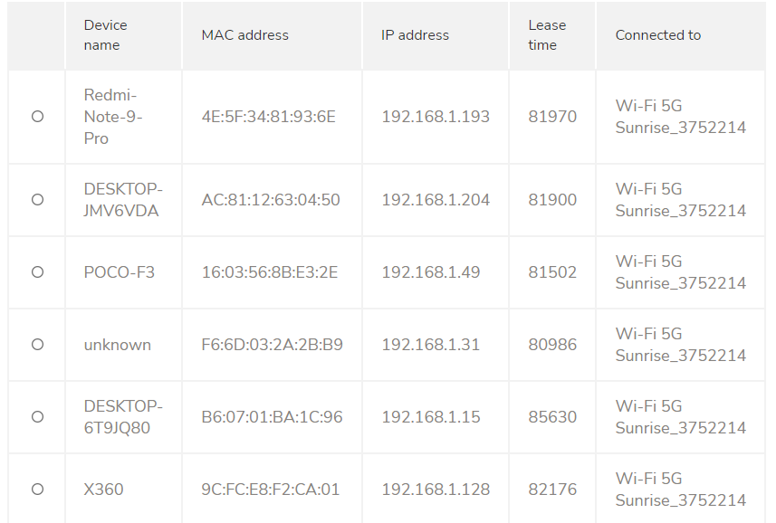
Task: Click the Device name column header
Action: [x=106, y=35]
